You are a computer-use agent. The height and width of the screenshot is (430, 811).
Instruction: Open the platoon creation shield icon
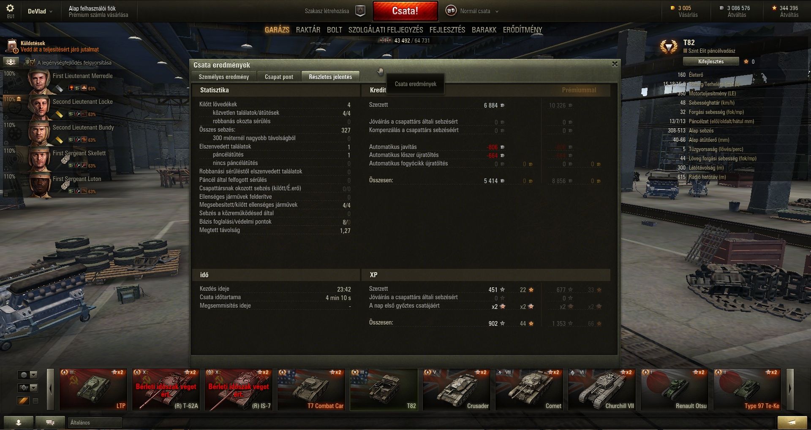coord(360,11)
